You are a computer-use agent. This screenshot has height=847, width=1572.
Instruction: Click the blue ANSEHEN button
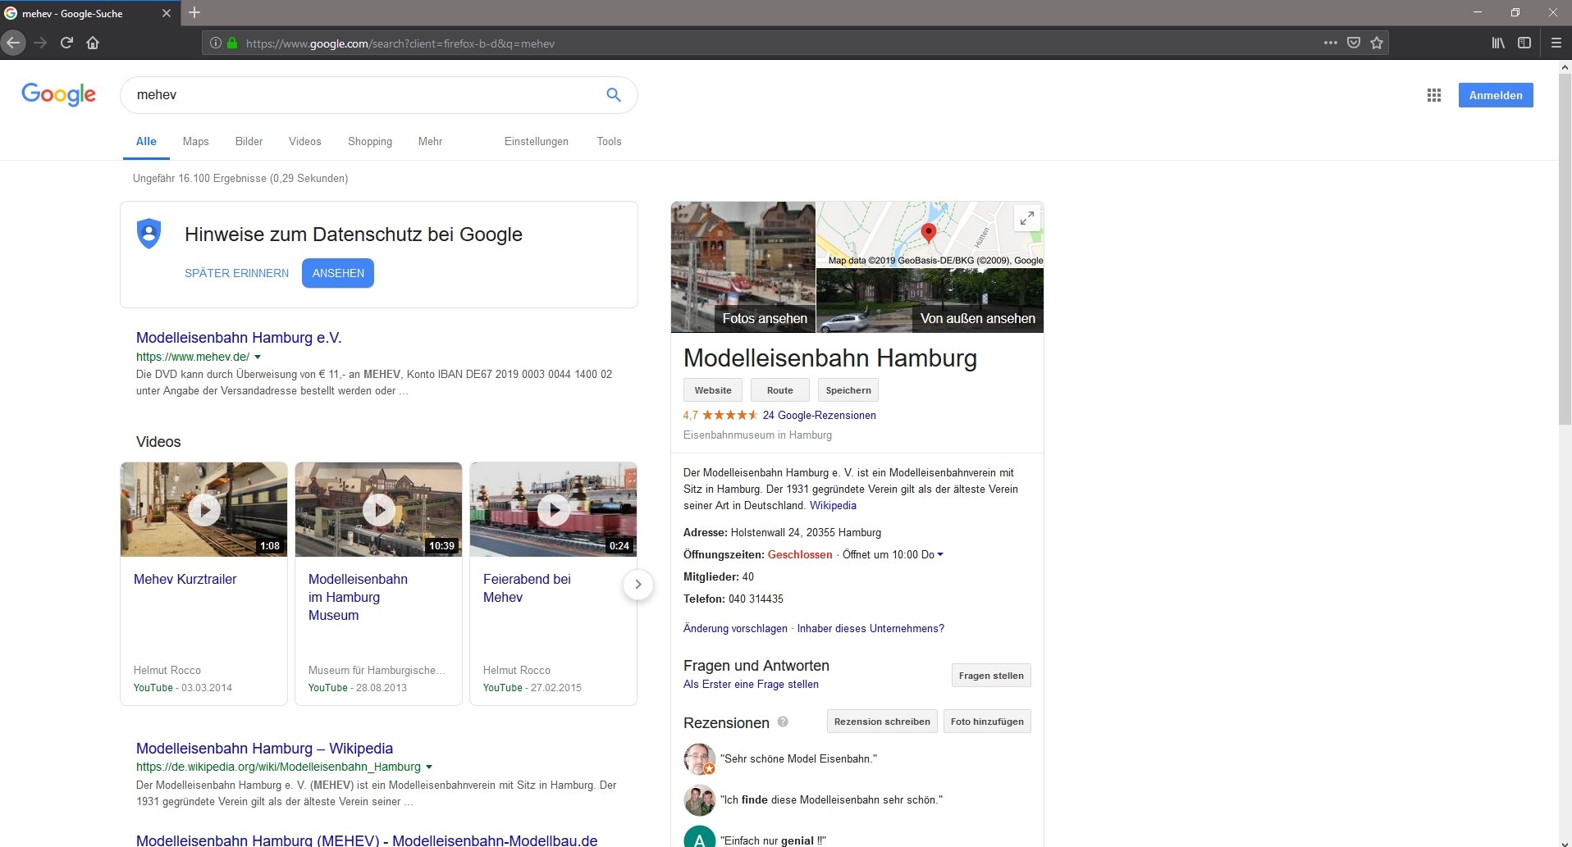coord(337,273)
